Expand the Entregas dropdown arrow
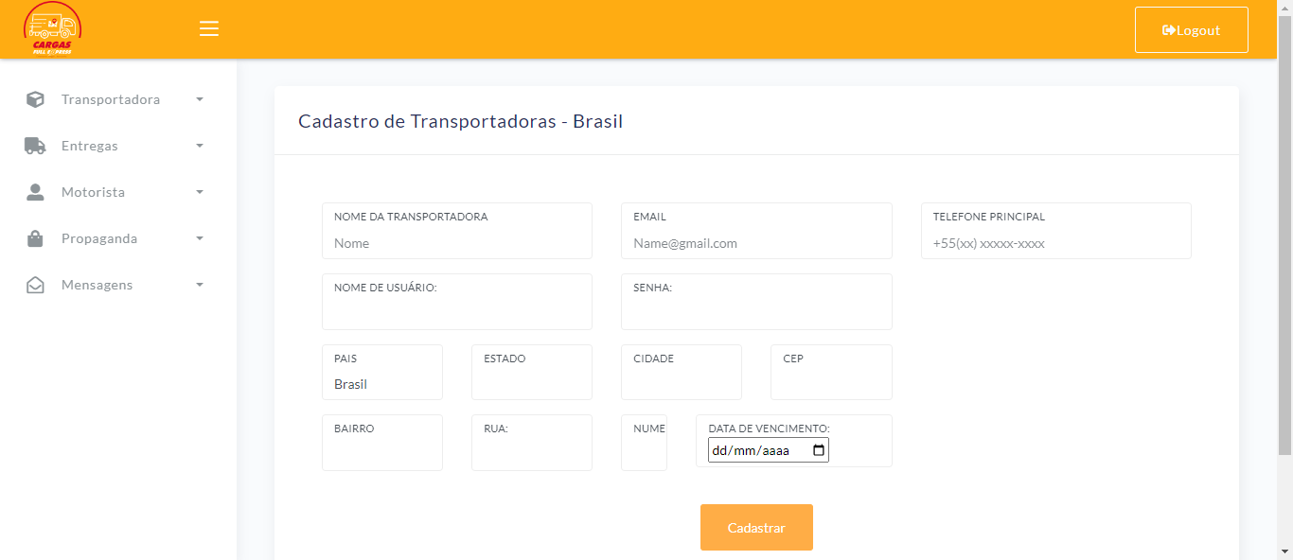Viewport: 1293px width, 560px height. (x=200, y=146)
